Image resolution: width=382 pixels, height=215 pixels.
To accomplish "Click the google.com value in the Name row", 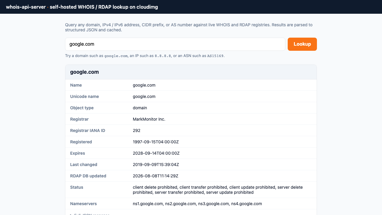I will coord(144,85).
